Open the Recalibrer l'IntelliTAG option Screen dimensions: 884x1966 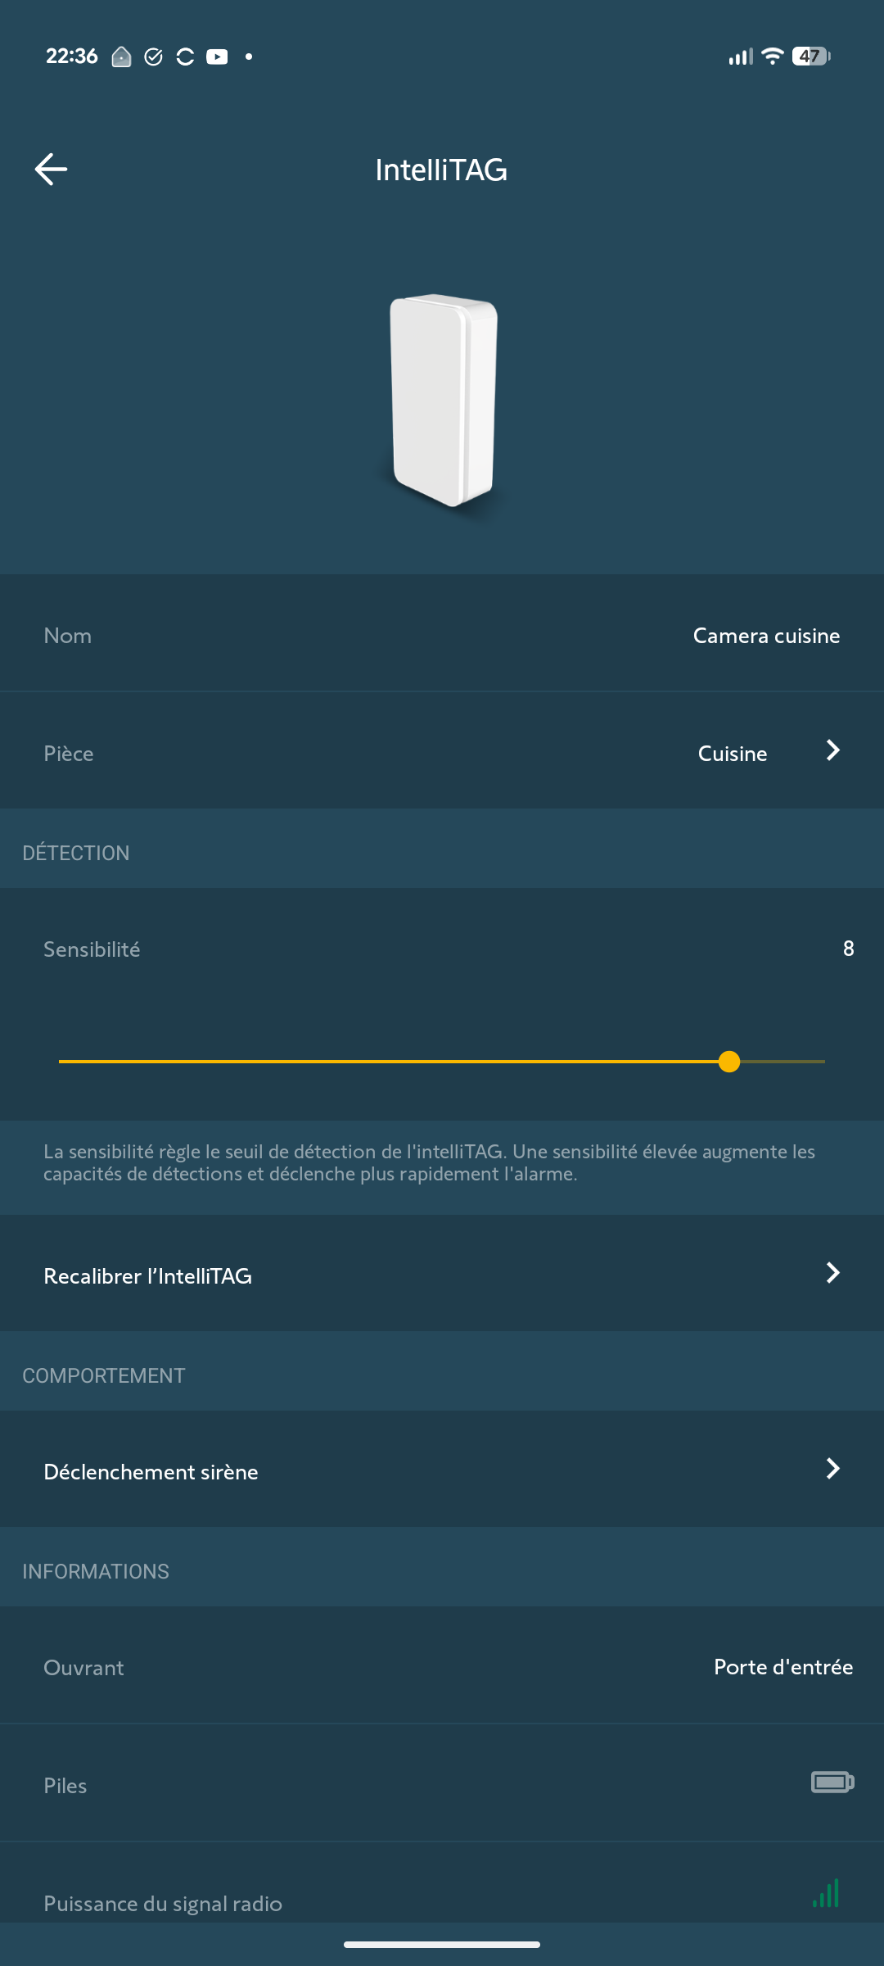148,1275
